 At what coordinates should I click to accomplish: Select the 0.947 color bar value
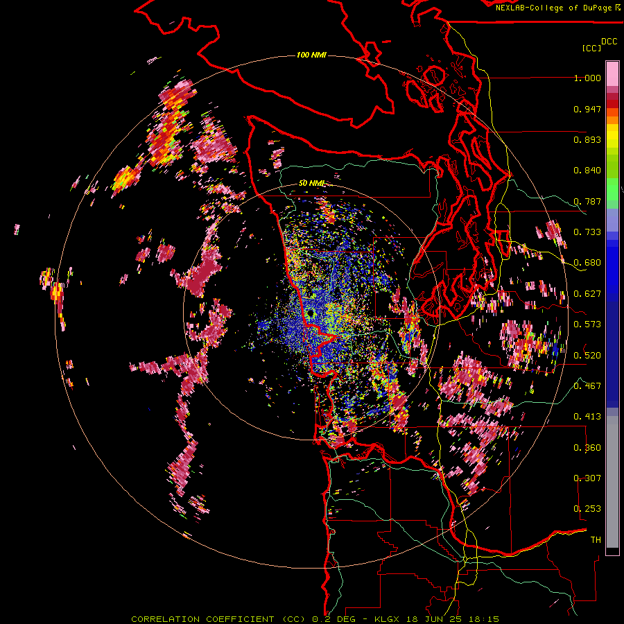(x=587, y=109)
